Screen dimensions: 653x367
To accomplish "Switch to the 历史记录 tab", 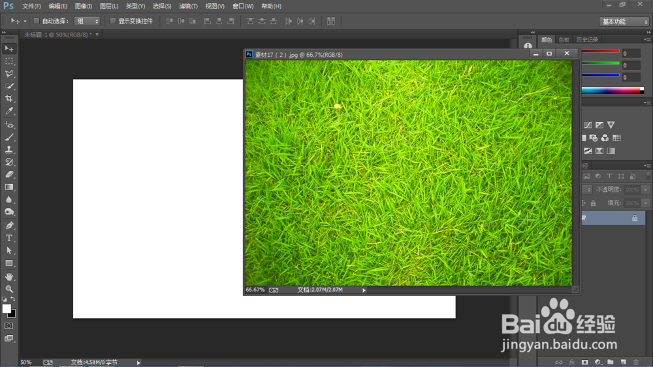I will pos(587,40).
